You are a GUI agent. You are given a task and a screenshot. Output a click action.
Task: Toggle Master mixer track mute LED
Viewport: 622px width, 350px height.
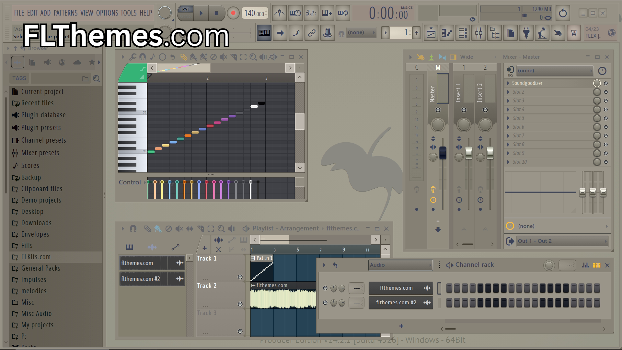(438, 110)
